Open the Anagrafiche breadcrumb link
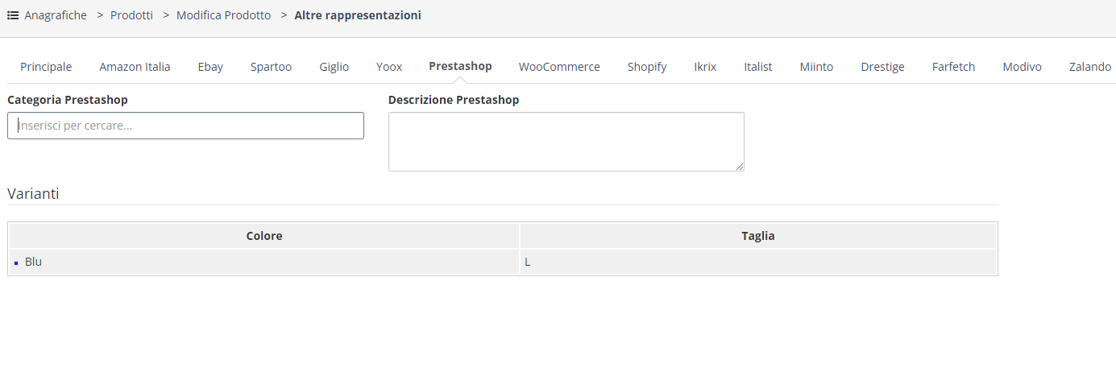The height and width of the screenshot is (376, 1116). coord(56,15)
